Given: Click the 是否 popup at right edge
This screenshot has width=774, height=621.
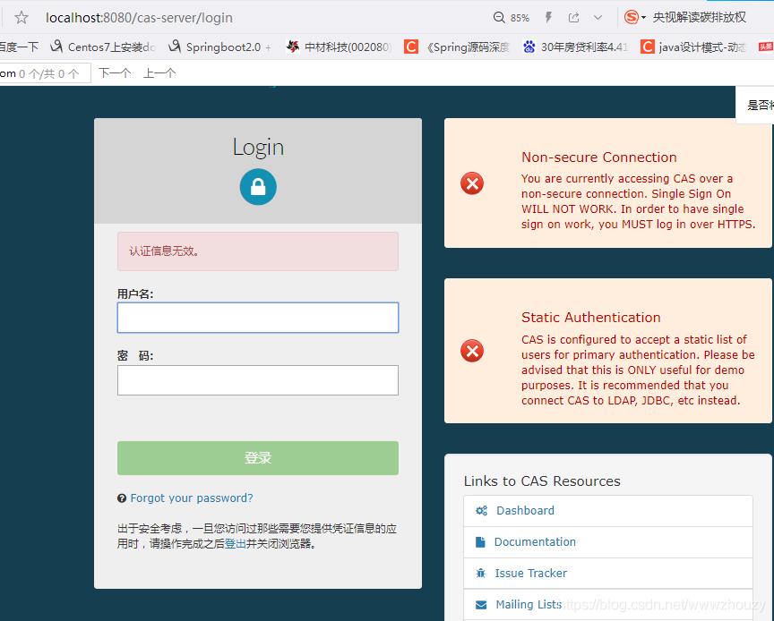Looking at the screenshot, I should click(x=755, y=105).
